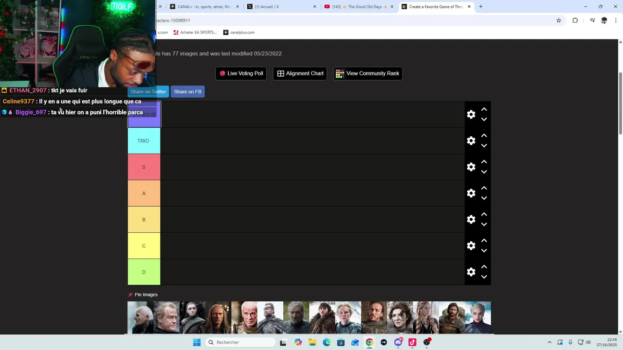Start a Live Voting Poll
This screenshot has width=623, height=350.
click(x=241, y=73)
